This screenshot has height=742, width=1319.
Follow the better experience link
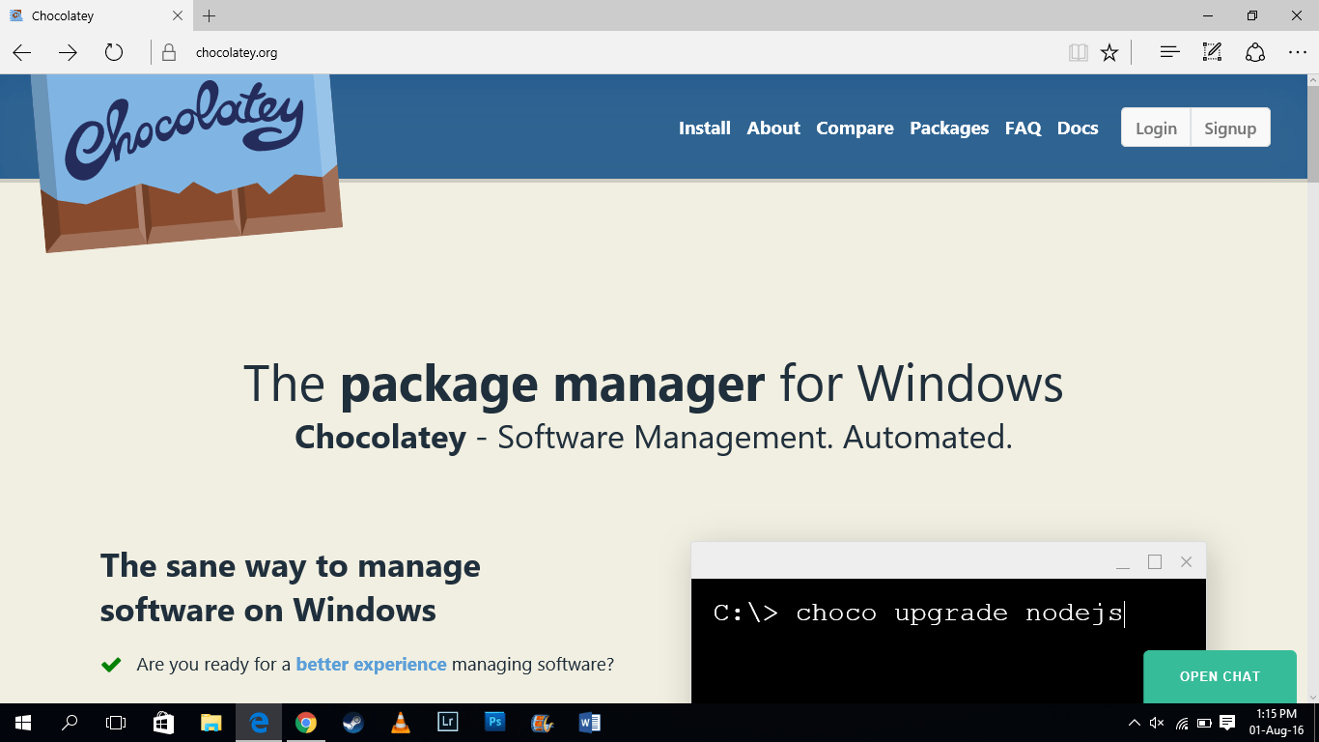tap(371, 664)
